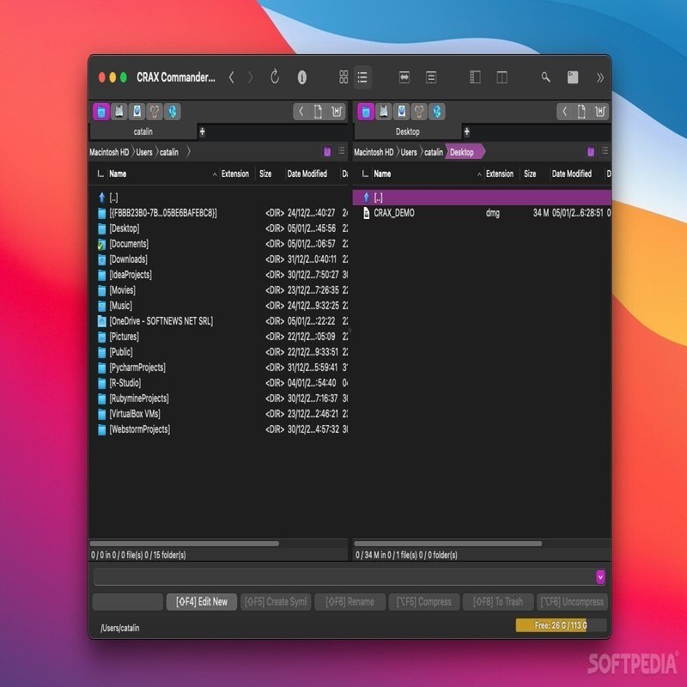The width and height of the screenshot is (687, 687).
Task: Expand the toolbar overflow chevrons
Action: pos(599,77)
